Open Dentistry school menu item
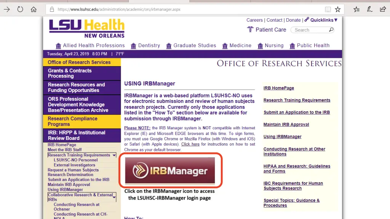Screen dimensions: 390x219 point(149,46)
